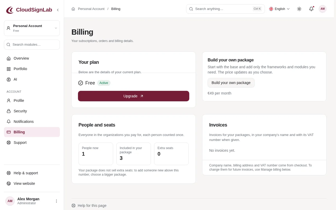Click the Upgrade plan button
Image resolution: width=336 pixels, height=210 pixels.
(134, 96)
